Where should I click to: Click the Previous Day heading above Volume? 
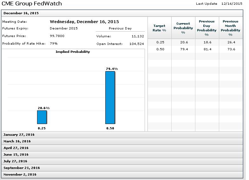120,28
